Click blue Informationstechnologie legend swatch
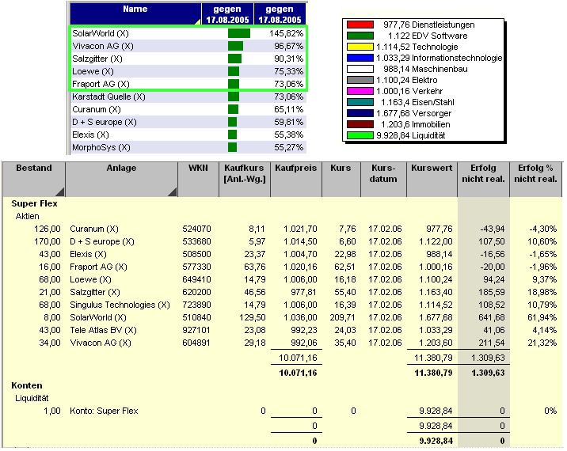Viewport: 567px width, 451px height. tap(360, 58)
